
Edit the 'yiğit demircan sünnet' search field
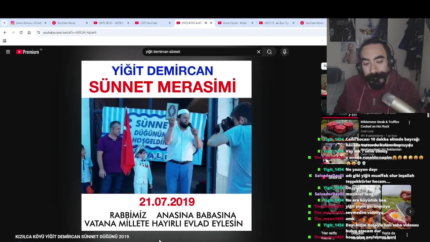click(x=200, y=52)
